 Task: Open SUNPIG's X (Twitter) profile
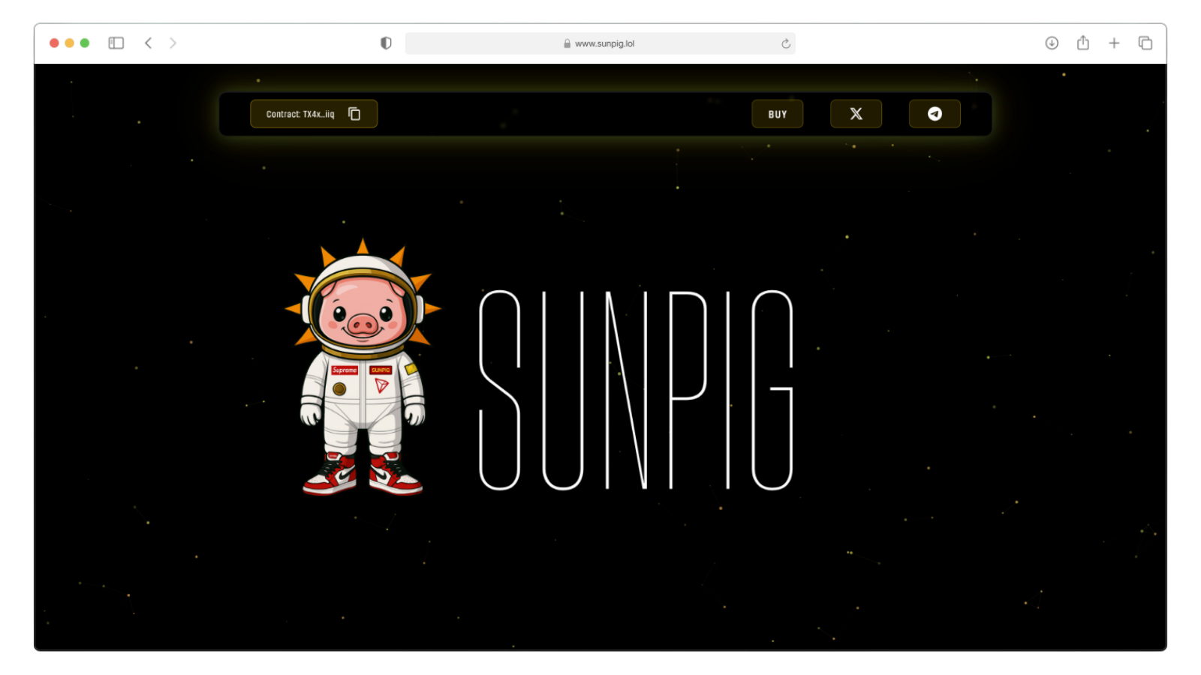coord(856,113)
